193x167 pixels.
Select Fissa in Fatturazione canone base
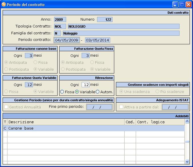pos(35,62)
